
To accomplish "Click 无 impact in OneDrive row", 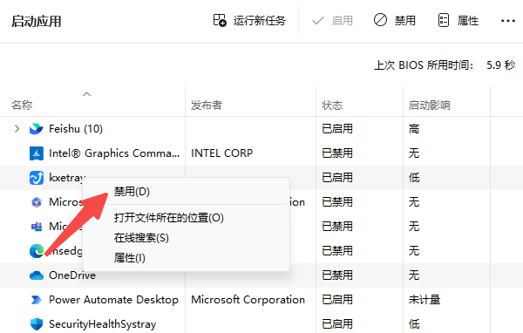I will (x=414, y=275).
